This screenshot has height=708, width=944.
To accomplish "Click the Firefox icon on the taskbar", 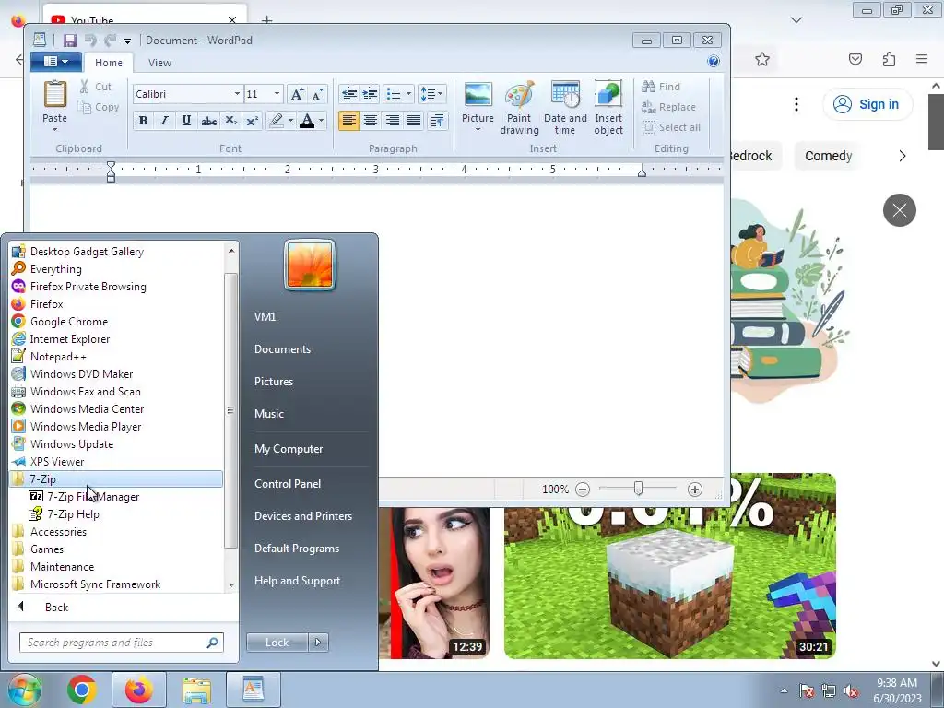I will coord(139,690).
